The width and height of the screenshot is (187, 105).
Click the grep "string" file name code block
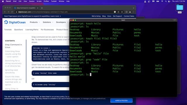pyautogui.click(x=51, y=73)
